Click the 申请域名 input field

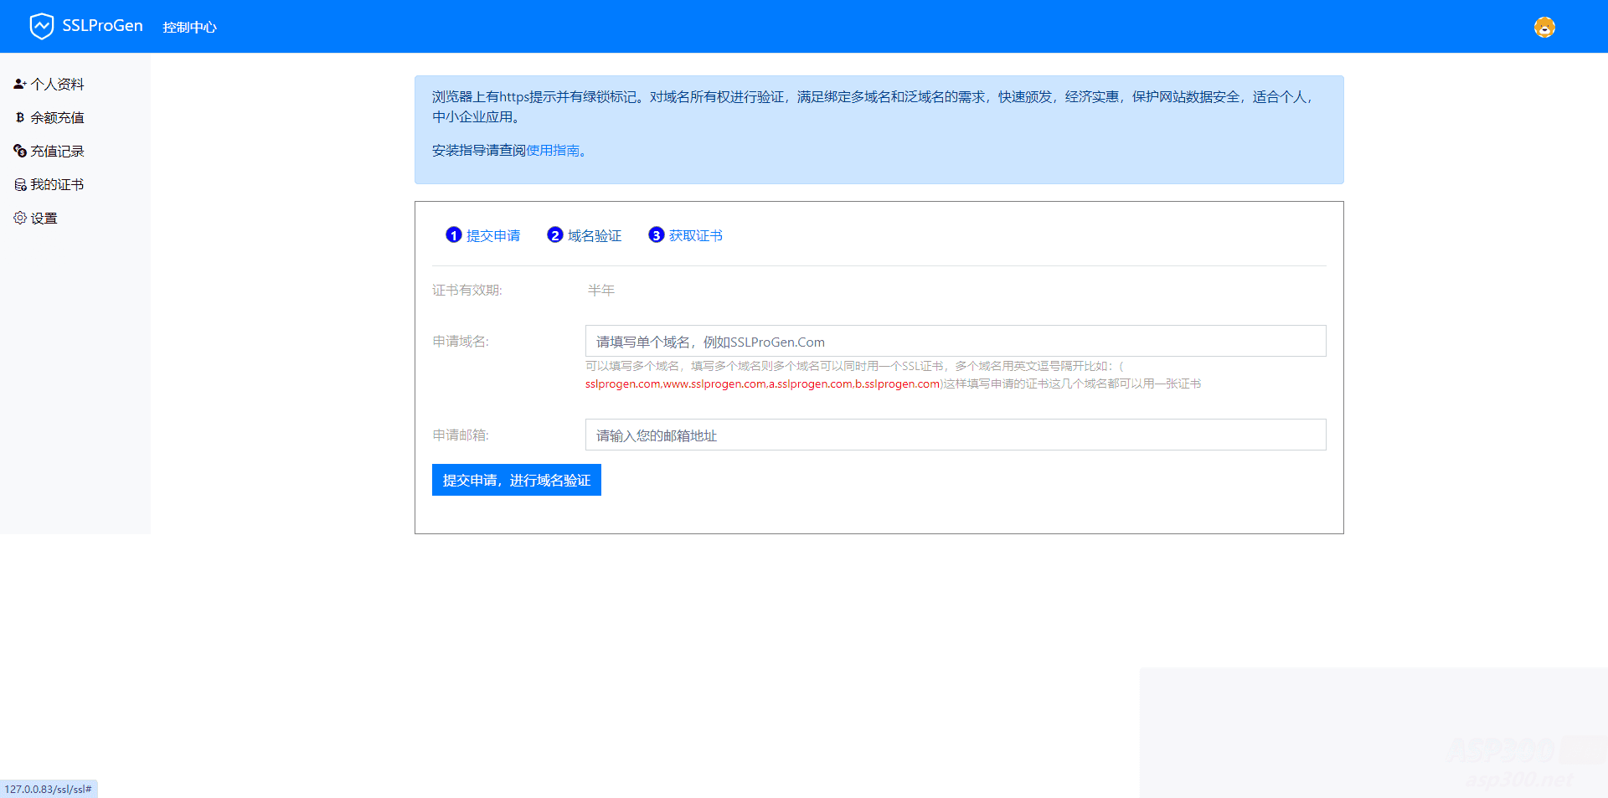tap(955, 341)
